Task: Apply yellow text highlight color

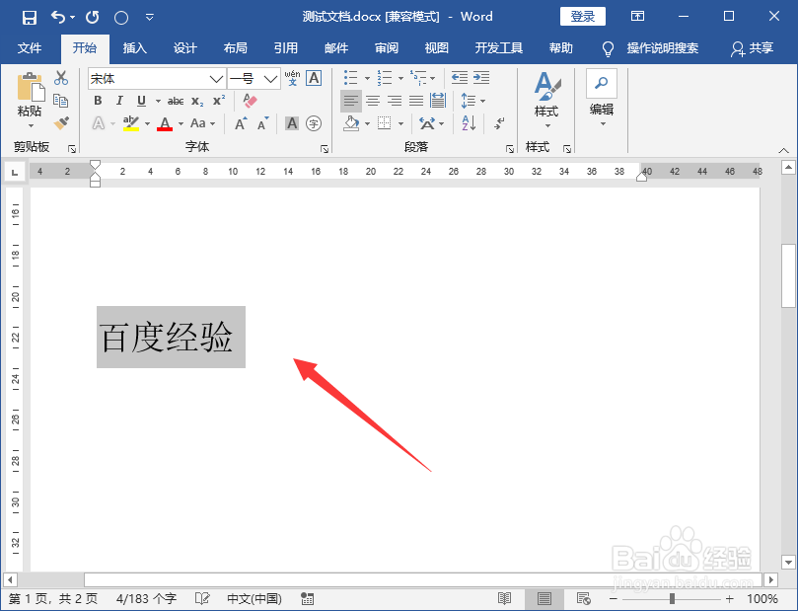Action: (131, 123)
